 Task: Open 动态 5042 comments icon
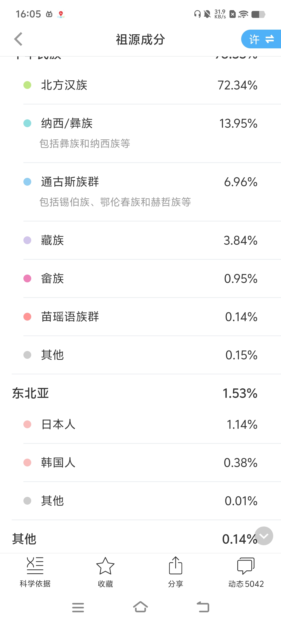click(246, 566)
